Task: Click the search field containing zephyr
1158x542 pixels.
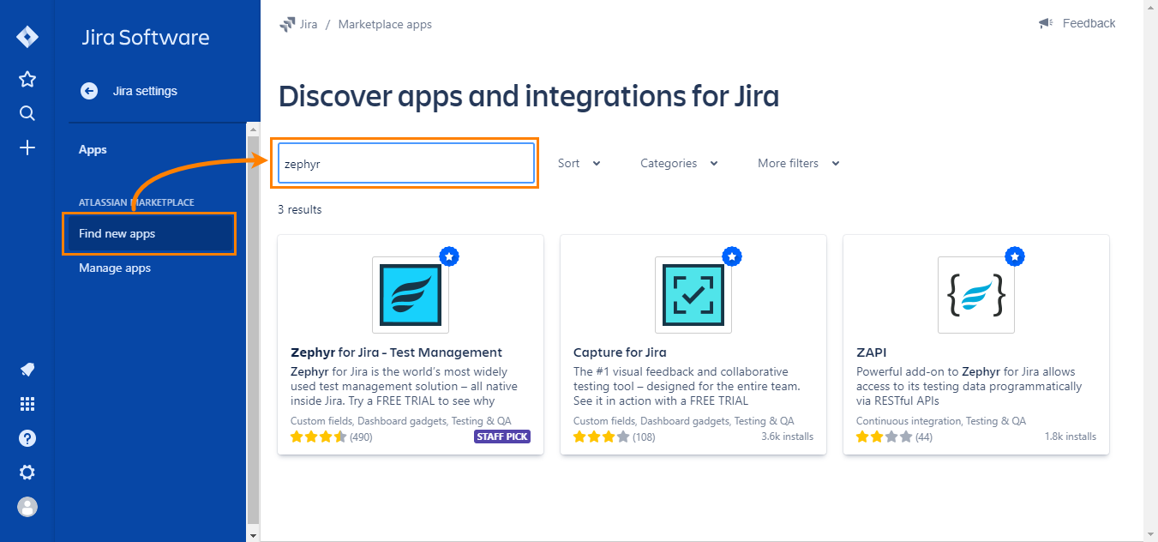Action: pyautogui.click(x=405, y=163)
